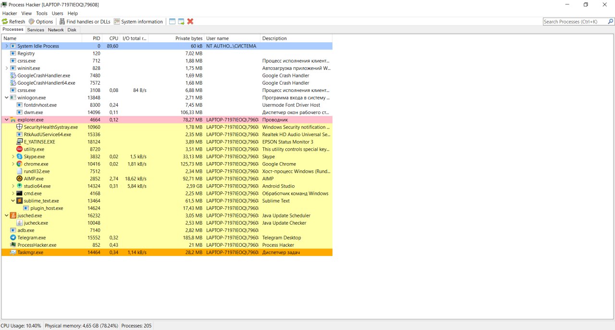615x330 pixels.
Task: Click the Telegram.exe process icon
Action: click(13, 238)
